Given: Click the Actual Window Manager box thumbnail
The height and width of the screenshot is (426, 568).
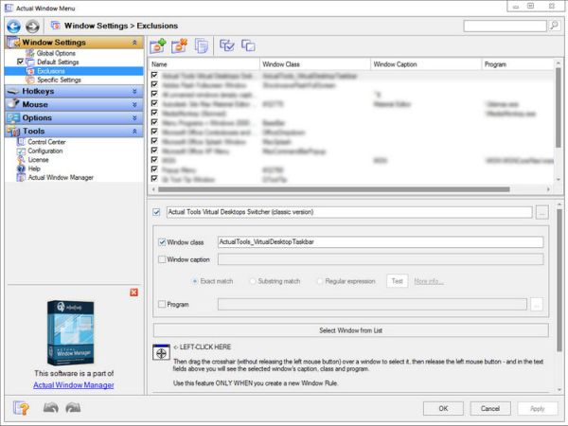Looking at the screenshot, I should [71, 332].
